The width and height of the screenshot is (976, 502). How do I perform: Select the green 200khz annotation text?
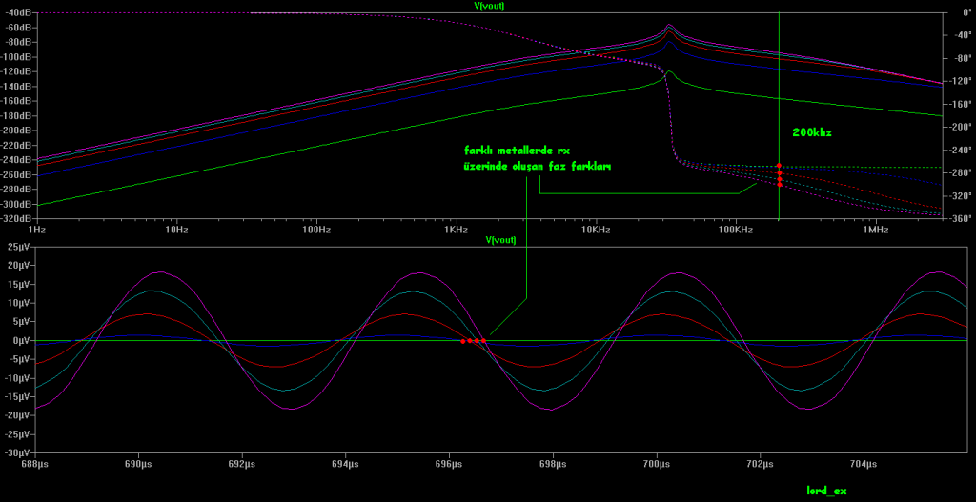pos(812,132)
